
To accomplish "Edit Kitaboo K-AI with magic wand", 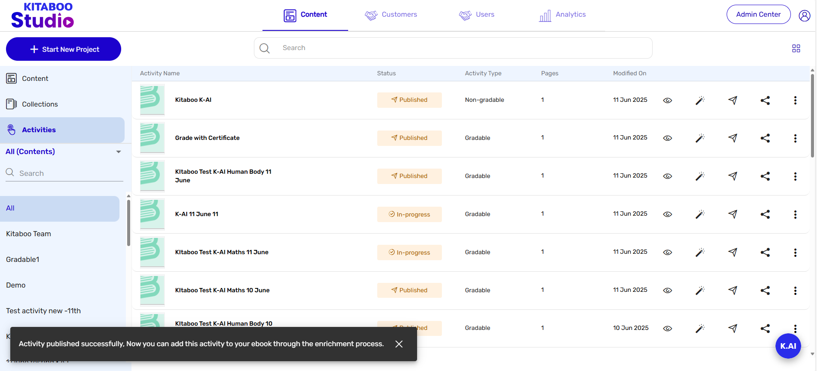I will pos(700,101).
